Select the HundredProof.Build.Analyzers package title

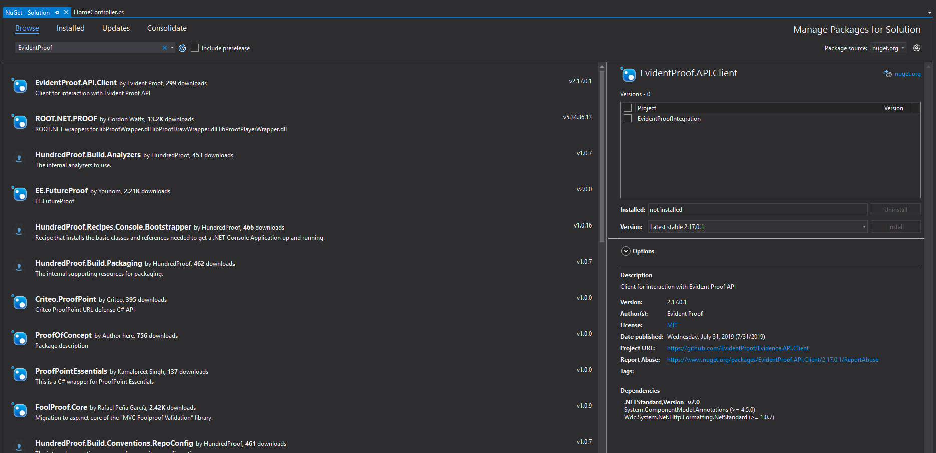[x=88, y=155]
